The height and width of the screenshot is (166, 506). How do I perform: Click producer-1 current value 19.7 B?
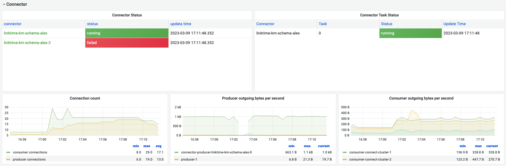327,159
